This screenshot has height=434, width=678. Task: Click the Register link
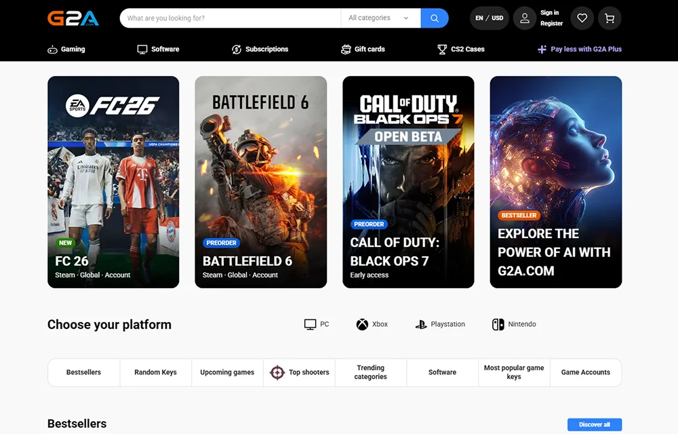point(551,23)
